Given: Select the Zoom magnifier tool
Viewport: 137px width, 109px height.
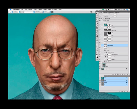Looking at the screenshot, I should click(x=97, y=53).
